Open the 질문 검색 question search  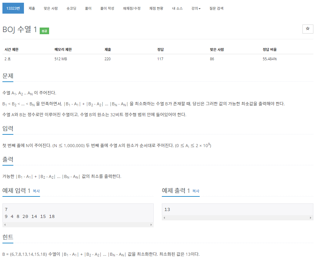point(216,8)
